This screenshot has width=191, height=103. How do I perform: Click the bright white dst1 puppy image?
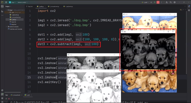click(x=94, y=87)
